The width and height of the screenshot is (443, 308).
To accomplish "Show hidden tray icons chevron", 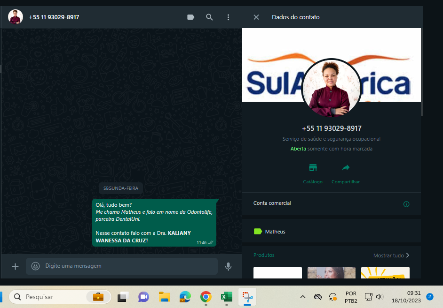I will (x=302, y=297).
